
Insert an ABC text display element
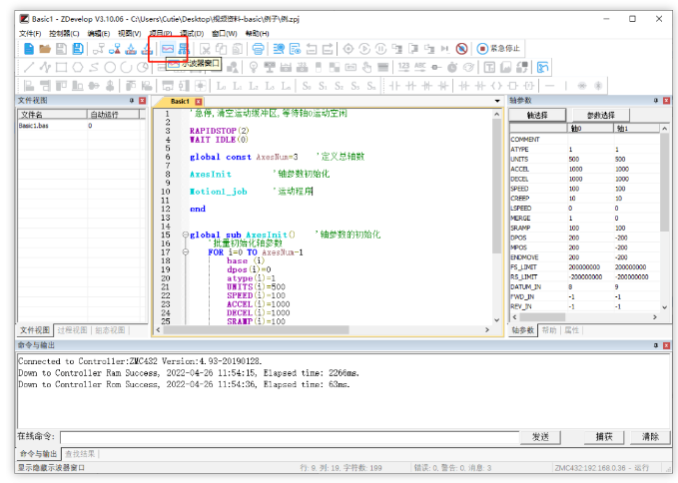click(x=419, y=67)
